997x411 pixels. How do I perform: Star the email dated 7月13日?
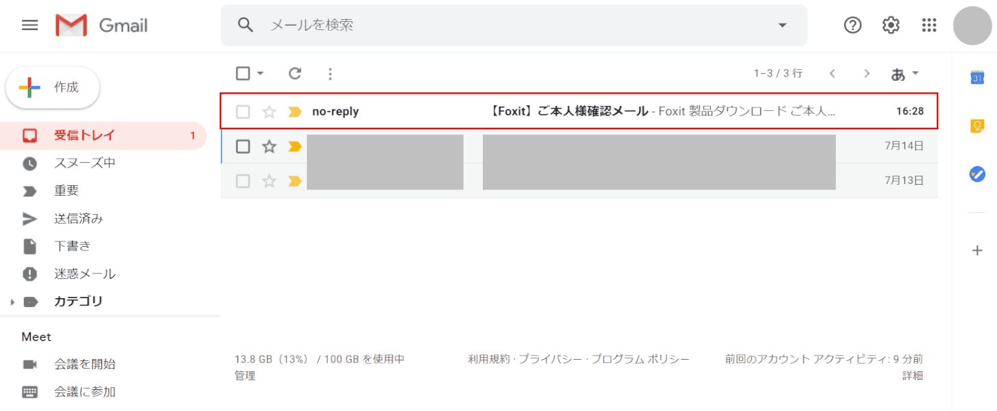pyautogui.click(x=269, y=181)
